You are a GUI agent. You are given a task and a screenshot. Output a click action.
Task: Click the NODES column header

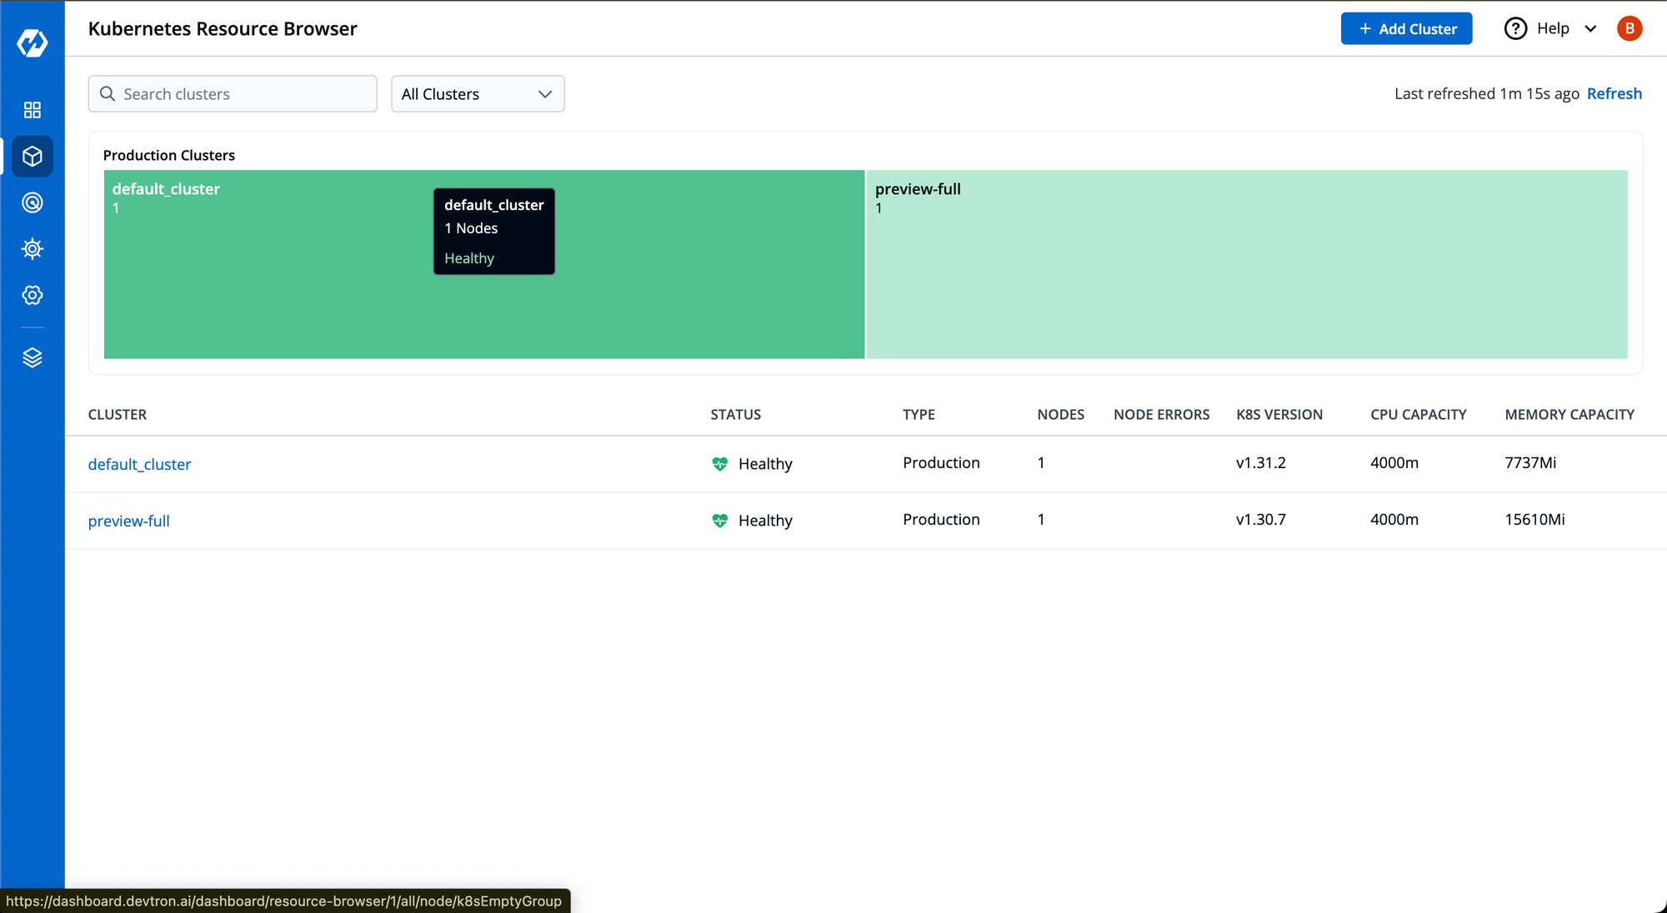[1060, 414]
